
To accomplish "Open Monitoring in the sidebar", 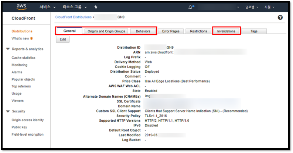I will click(20, 65).
